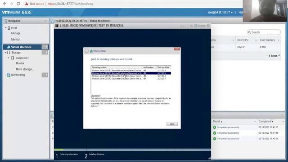Click the Windows Setup title icon
This screenshot has height=162, width=288.
pyautogui.click(x=91, y=51)
